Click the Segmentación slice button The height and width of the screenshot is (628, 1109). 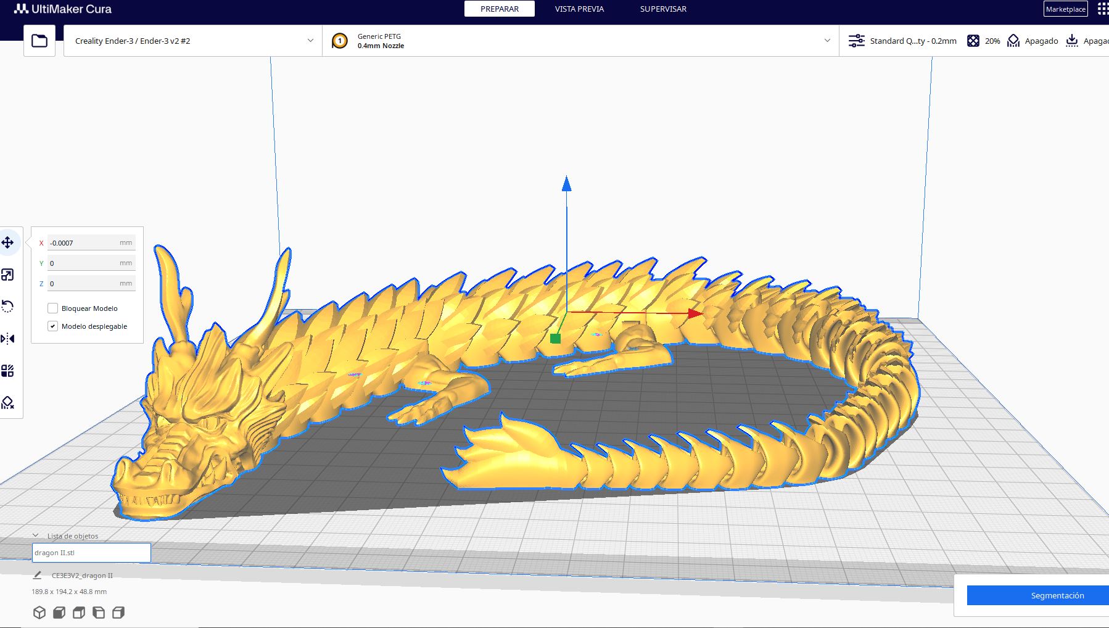tap(1038, 595)
